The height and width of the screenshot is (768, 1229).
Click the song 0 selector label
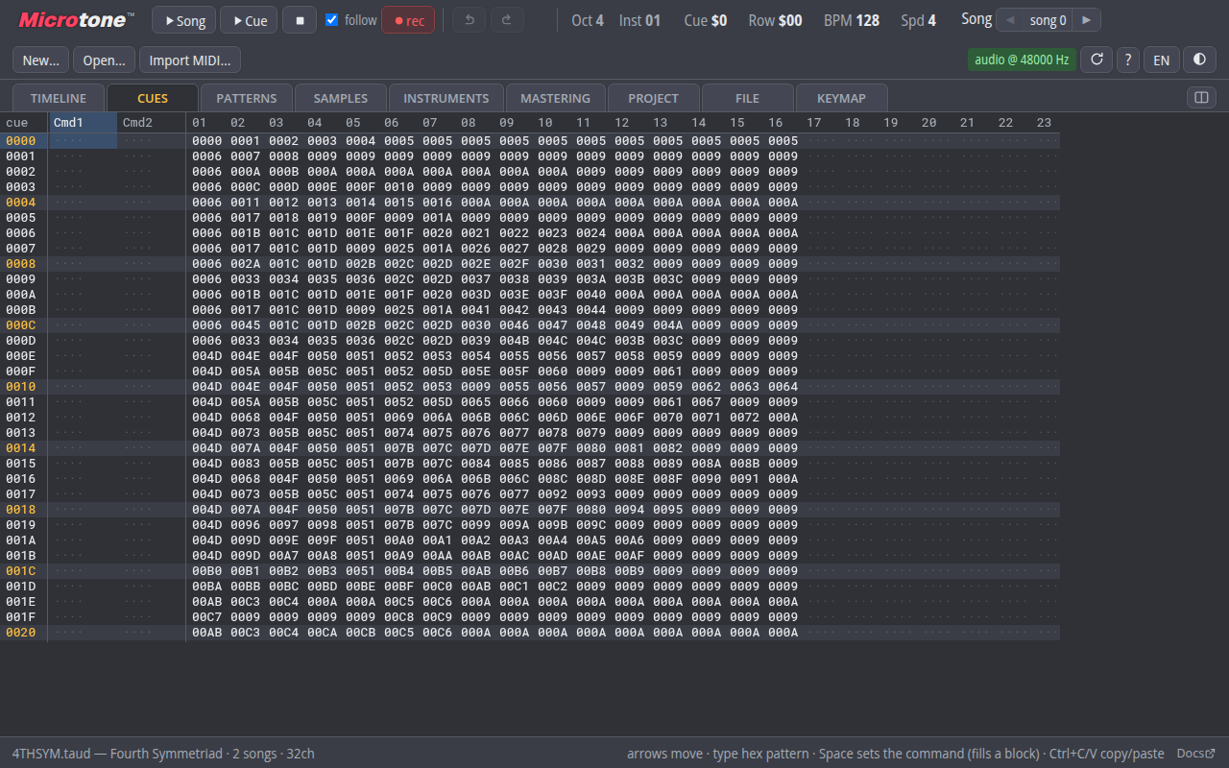point(1048,20)
